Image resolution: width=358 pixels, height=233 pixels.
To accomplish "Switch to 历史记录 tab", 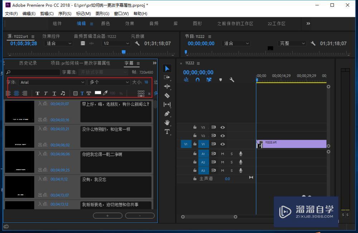I will (x=28, y=63).
